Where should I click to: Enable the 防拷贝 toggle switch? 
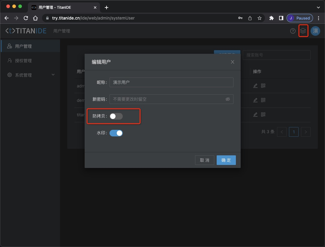click(x=116, y=116)
